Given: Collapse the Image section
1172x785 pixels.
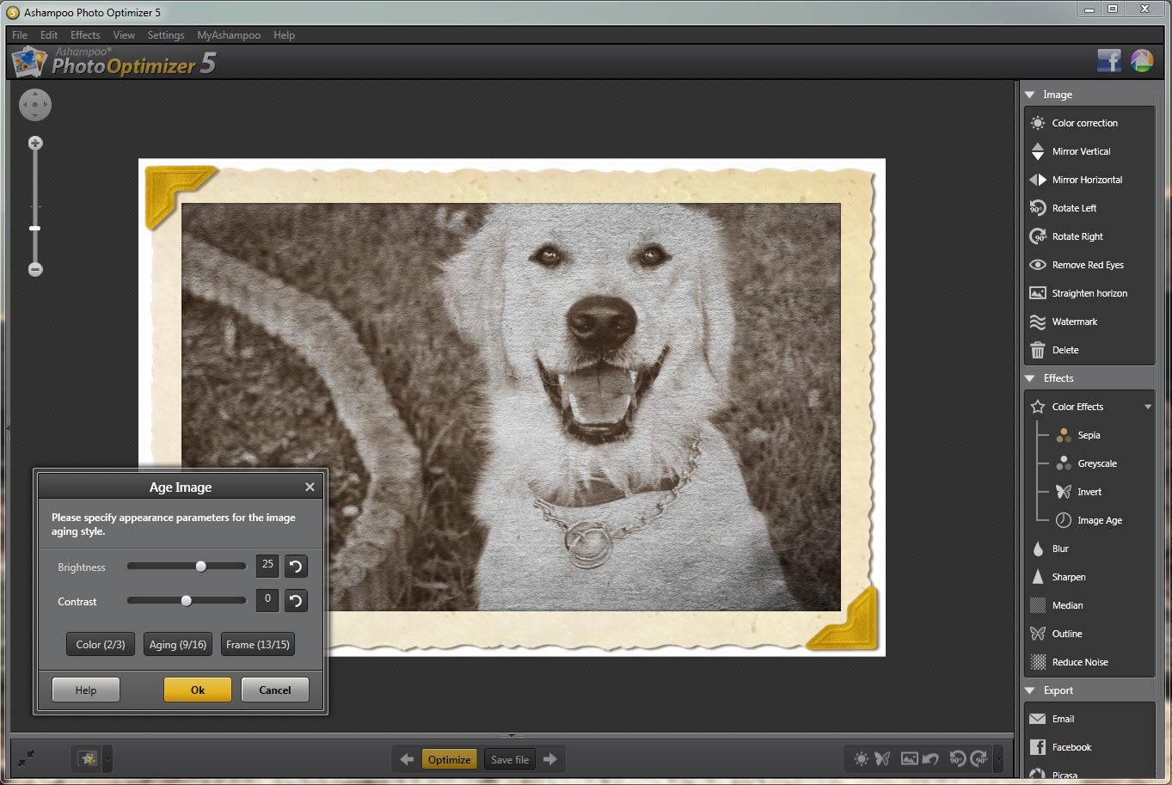Looking at the screenshot, I should point(1030,95).
